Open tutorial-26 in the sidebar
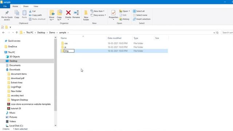The image size is (233, 131). 16,108
